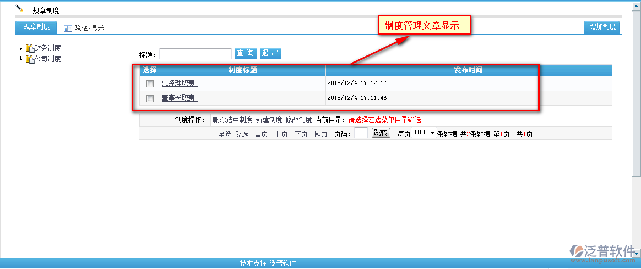This screenshot has width=641, height=269.
Task: Click the 泛普软件 logo
Action: [x=603, y=252]
